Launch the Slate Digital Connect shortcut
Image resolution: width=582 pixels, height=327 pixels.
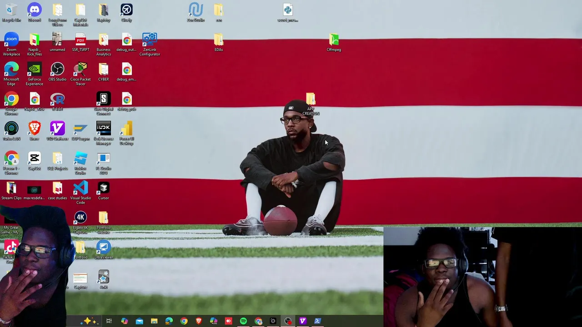[x=103, y=104]
